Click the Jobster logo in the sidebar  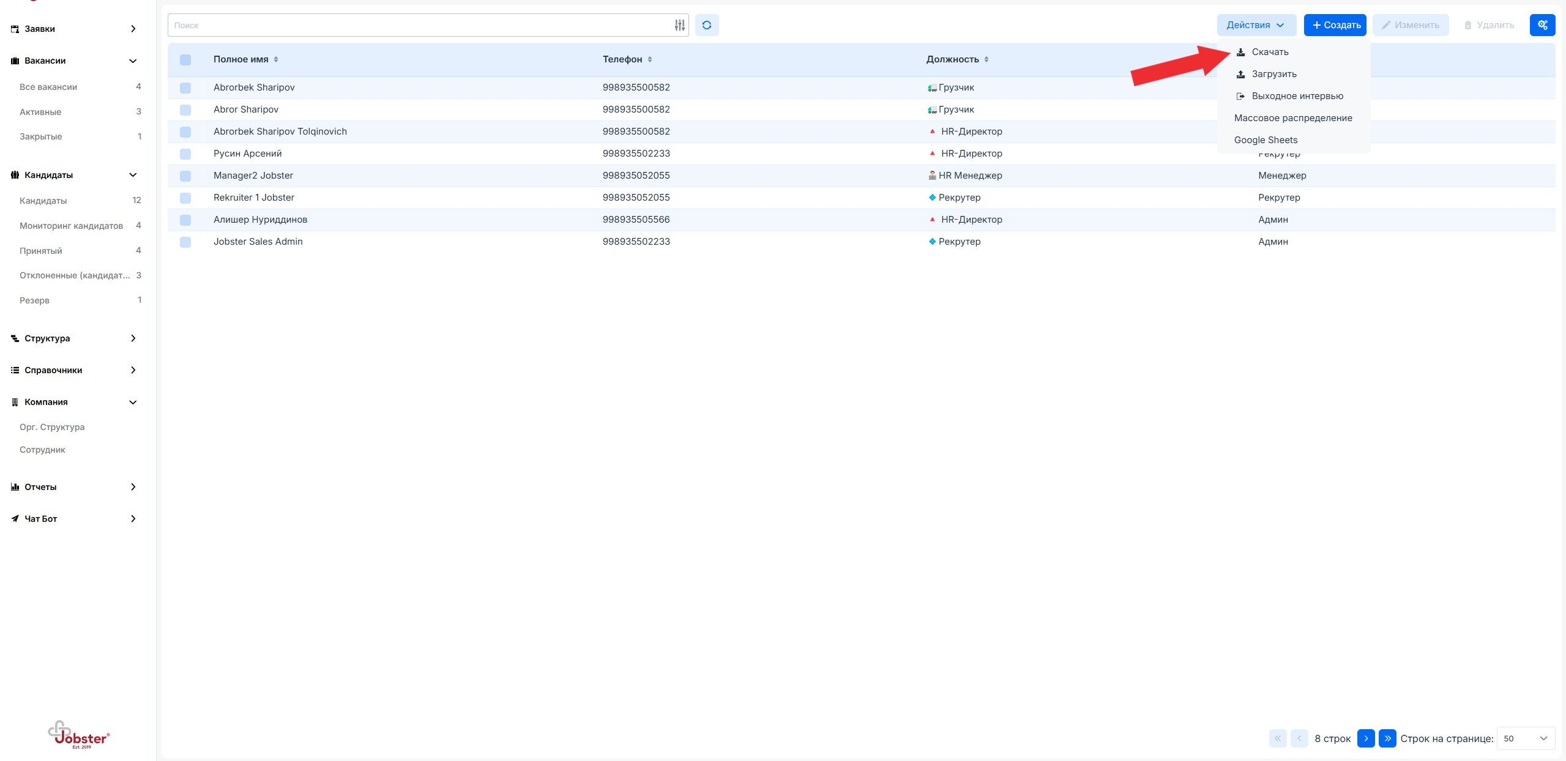[x=78, y=734]
